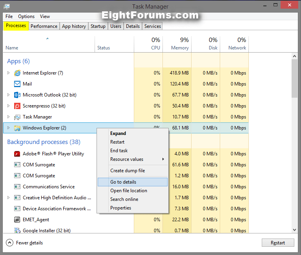Select the Communications Service process name
Image resolution: width=301 pixels, height=255 pixels.
coord(49,187)
